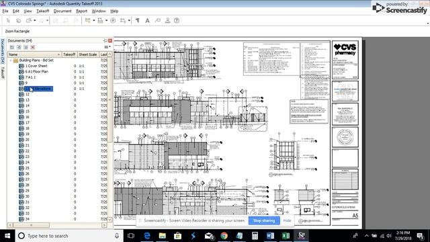The height and width of the screenshot is (242, 430).
Task: Select the pointer tool in the toolbar
Action: tap(8, 21)
